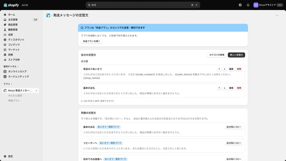The height and width of the screenshot is (161, 286).
Task: Open ストア分析 analytics chart icon
Action: tap(5, 60)
